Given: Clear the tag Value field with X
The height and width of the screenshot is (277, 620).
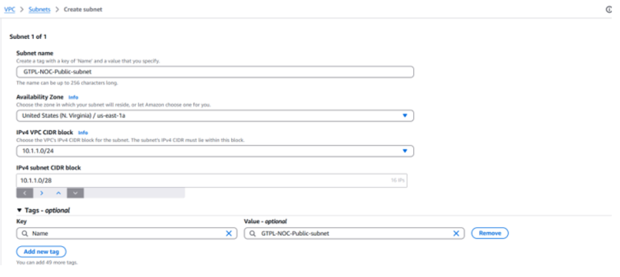Looking at the screenshot, I should click(x=456, y=233).
